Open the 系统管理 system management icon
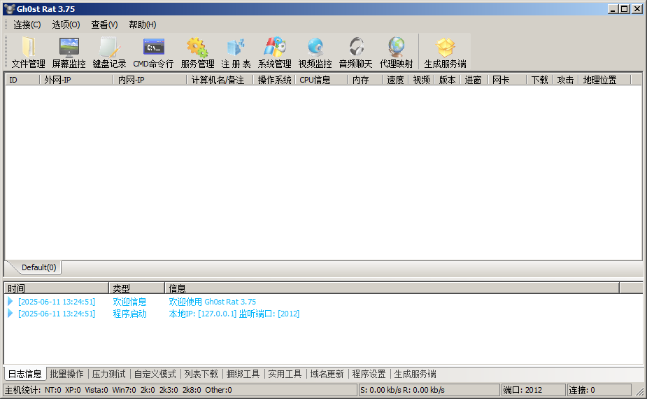This screenshot has width=647, height=399. click(x=274, y=48)
